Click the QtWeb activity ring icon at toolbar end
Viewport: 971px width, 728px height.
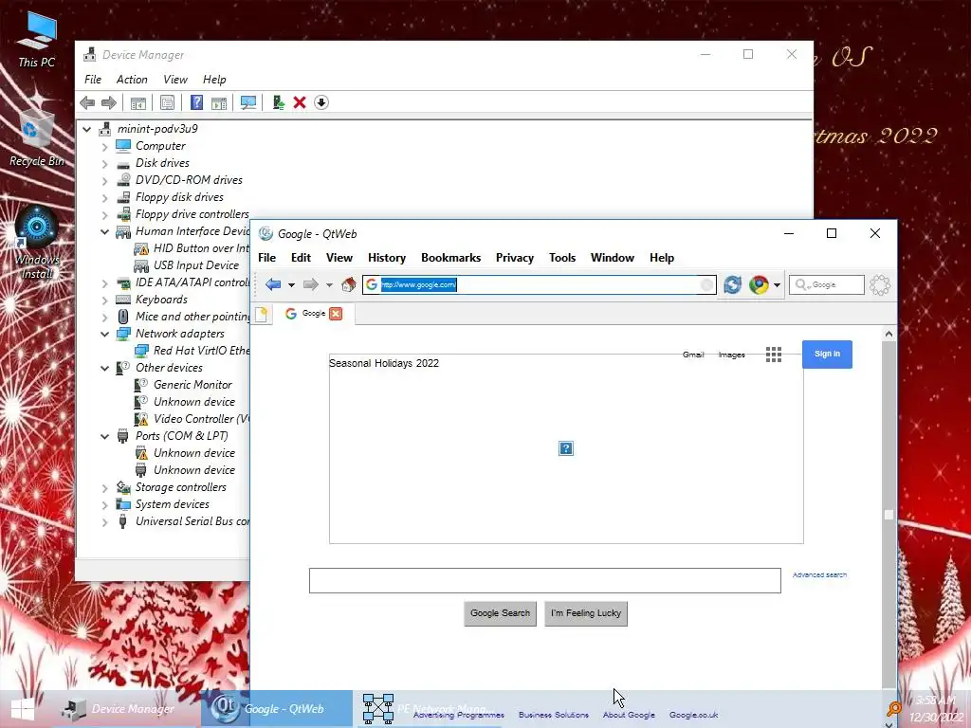(880, 284)
